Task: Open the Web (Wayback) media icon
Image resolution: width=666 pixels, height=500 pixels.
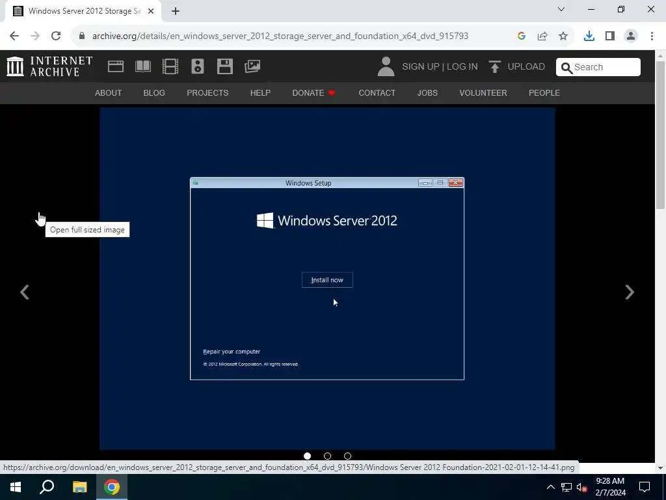Action: (116, 66)
